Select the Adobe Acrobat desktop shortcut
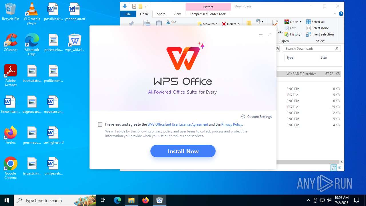Viewport: 366px width, 206px height. pos(11,76)
